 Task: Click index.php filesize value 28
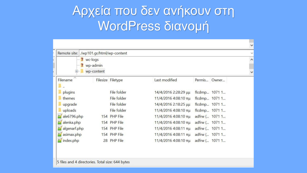(105, 141)
